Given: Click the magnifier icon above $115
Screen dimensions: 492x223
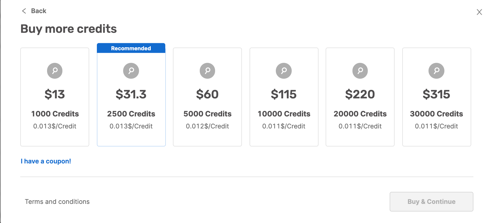Looking at the screenshot, I should [284, 71].
